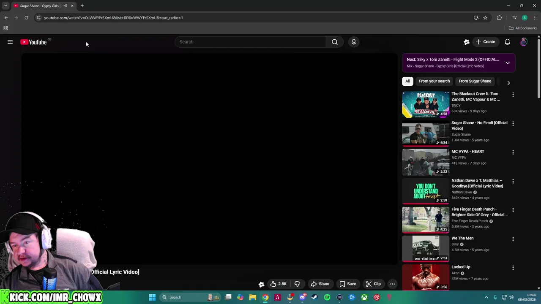Open the Chrome profile avatar
This screenshot has width=541, height=304.
525,18
